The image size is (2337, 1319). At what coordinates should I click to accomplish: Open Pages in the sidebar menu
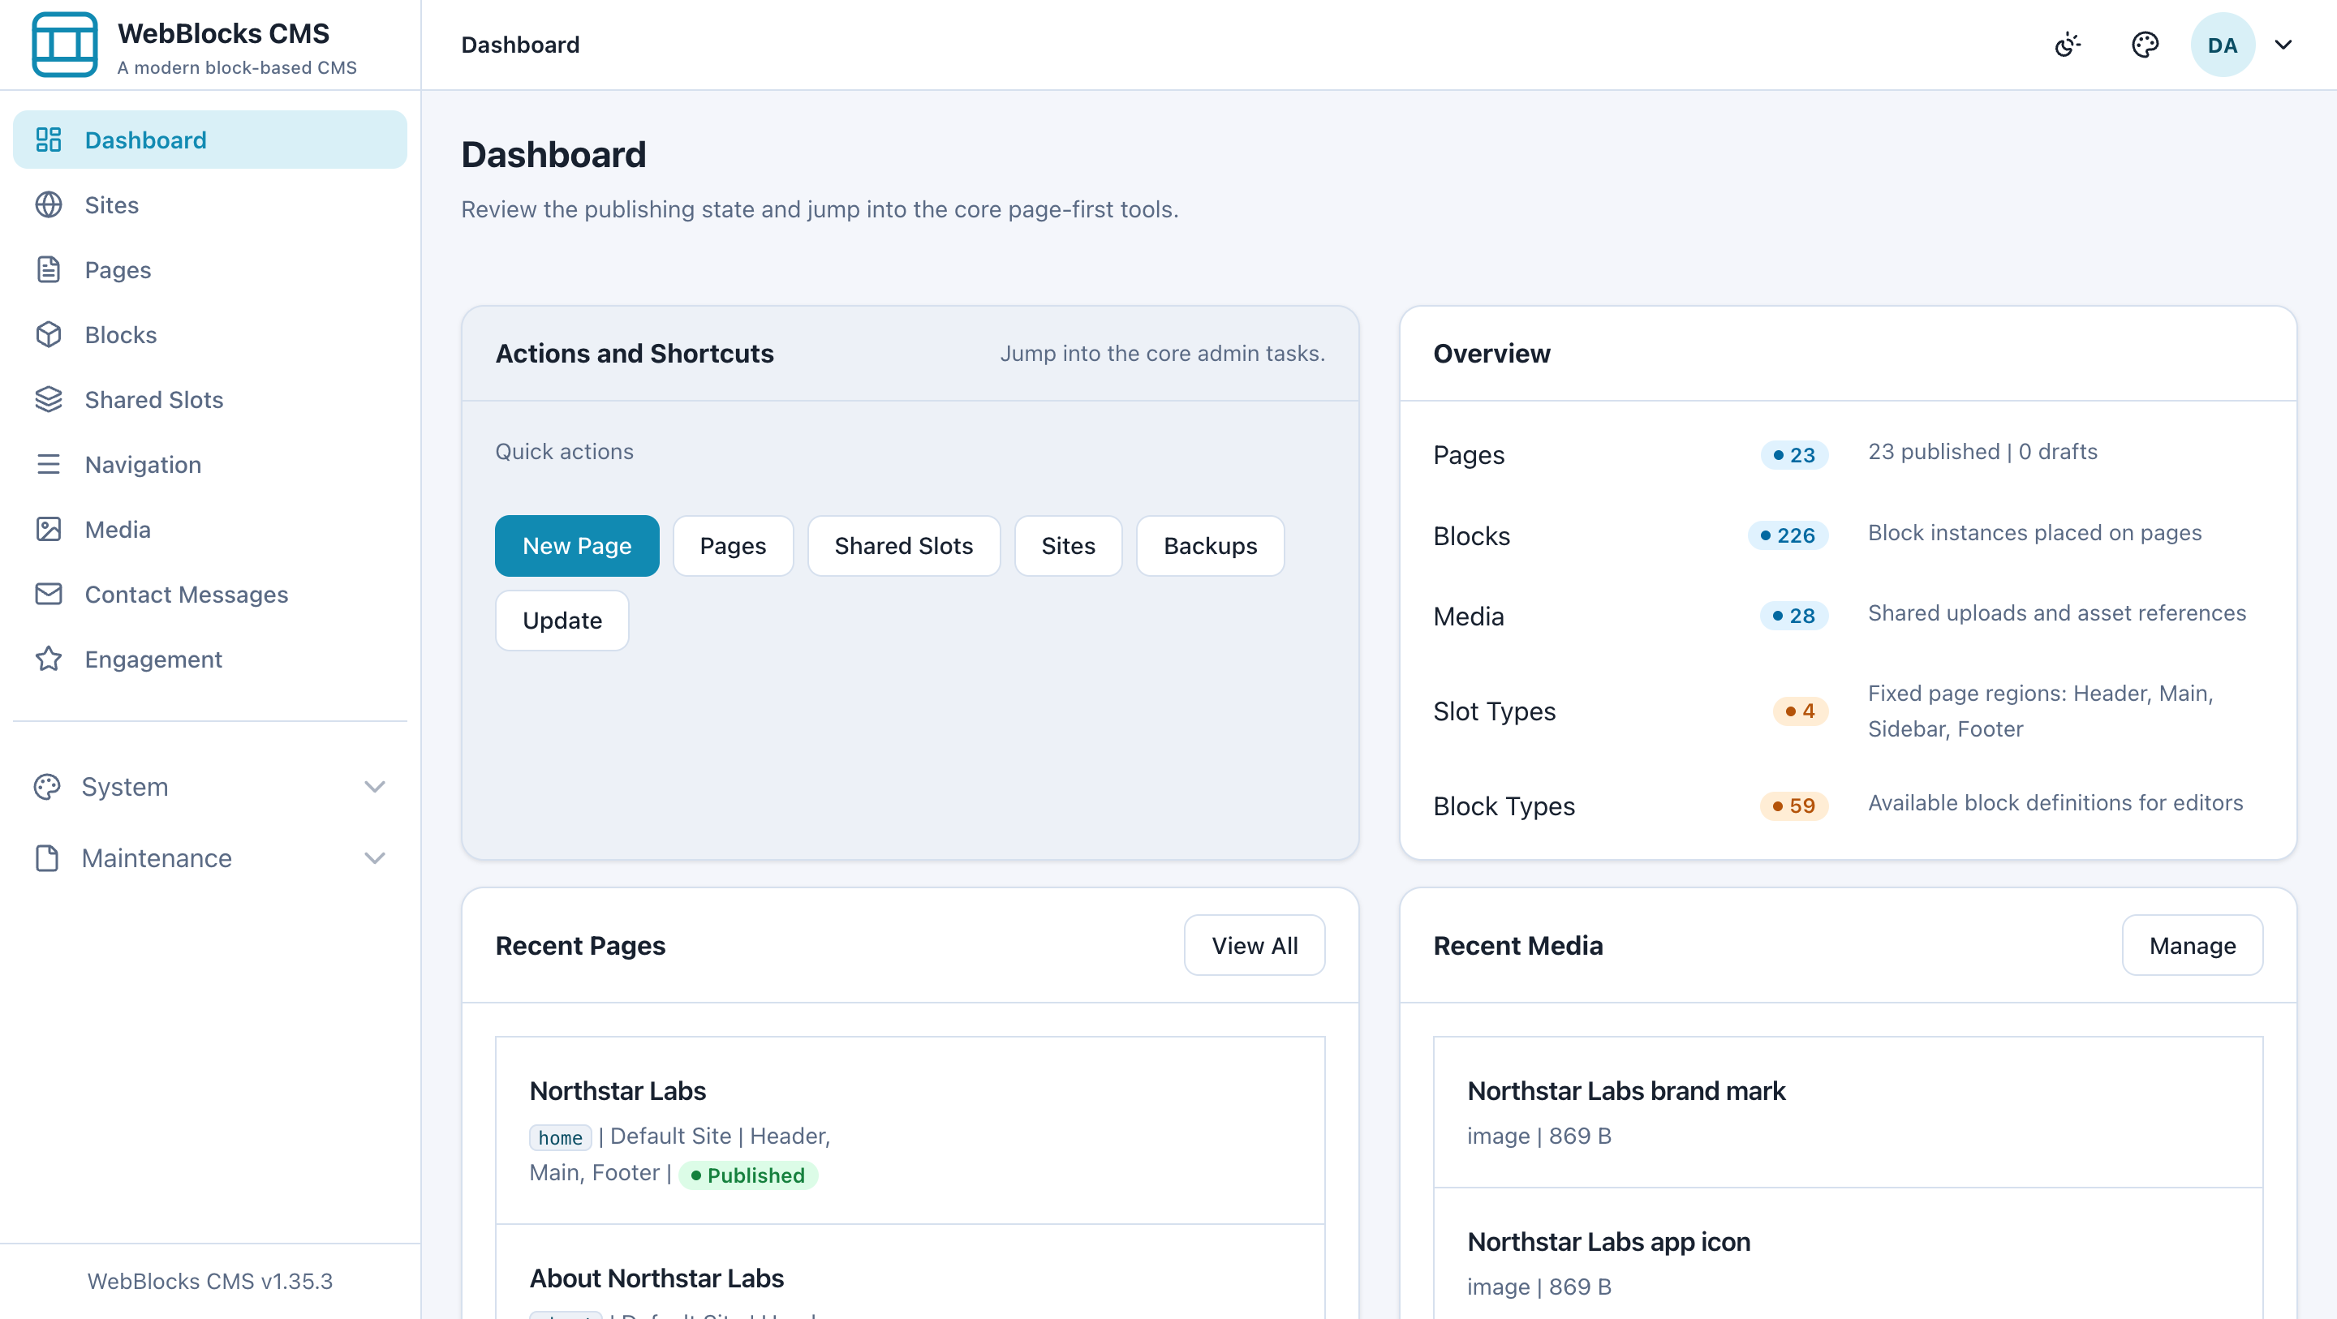(209, 269)
